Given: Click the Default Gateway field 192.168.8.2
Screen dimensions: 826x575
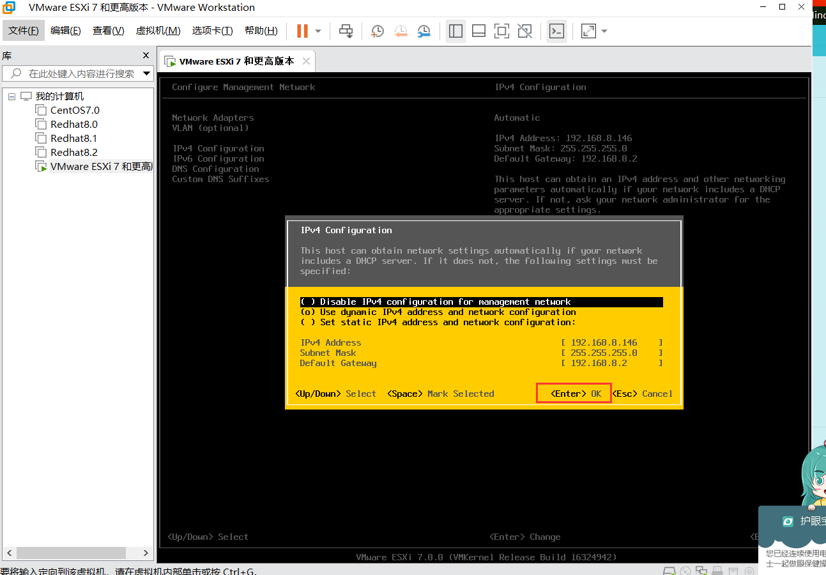Looking at the screenshot, I should point(612,363).
